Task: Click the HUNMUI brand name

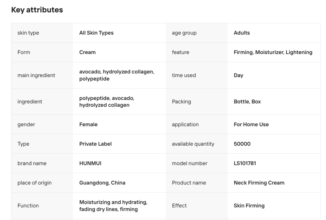Action: pyautogui.click(x=90, y=163)
